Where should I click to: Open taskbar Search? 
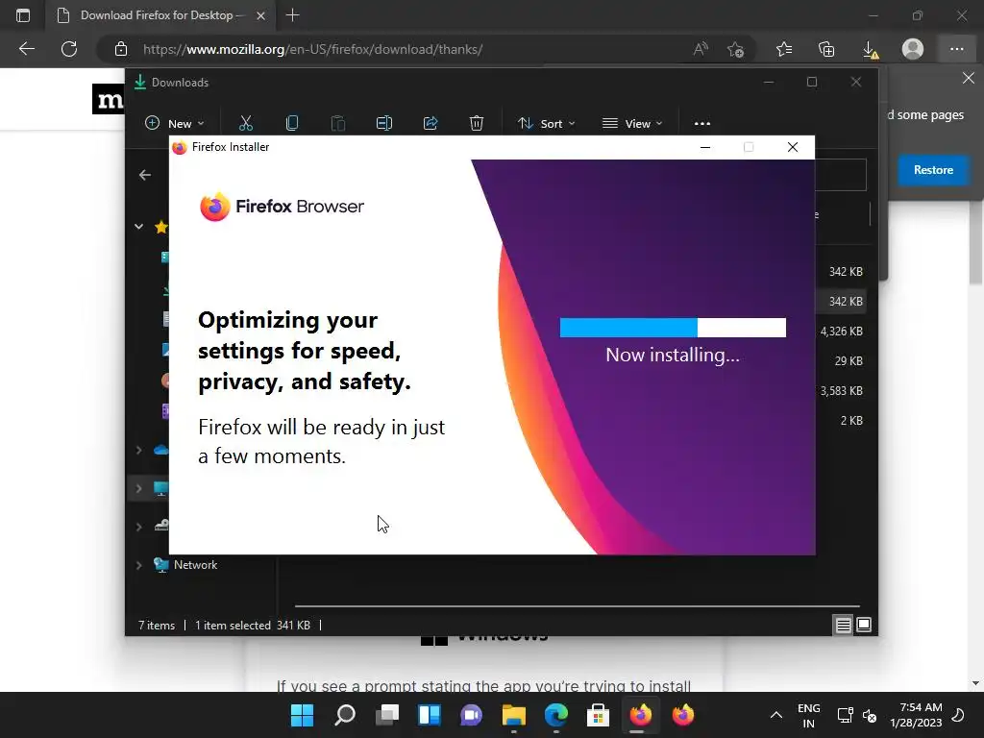point(345,715)
